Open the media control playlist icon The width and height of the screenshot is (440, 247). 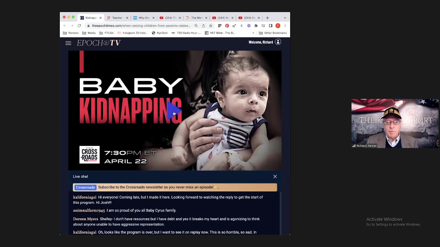[x=263, y=26]
